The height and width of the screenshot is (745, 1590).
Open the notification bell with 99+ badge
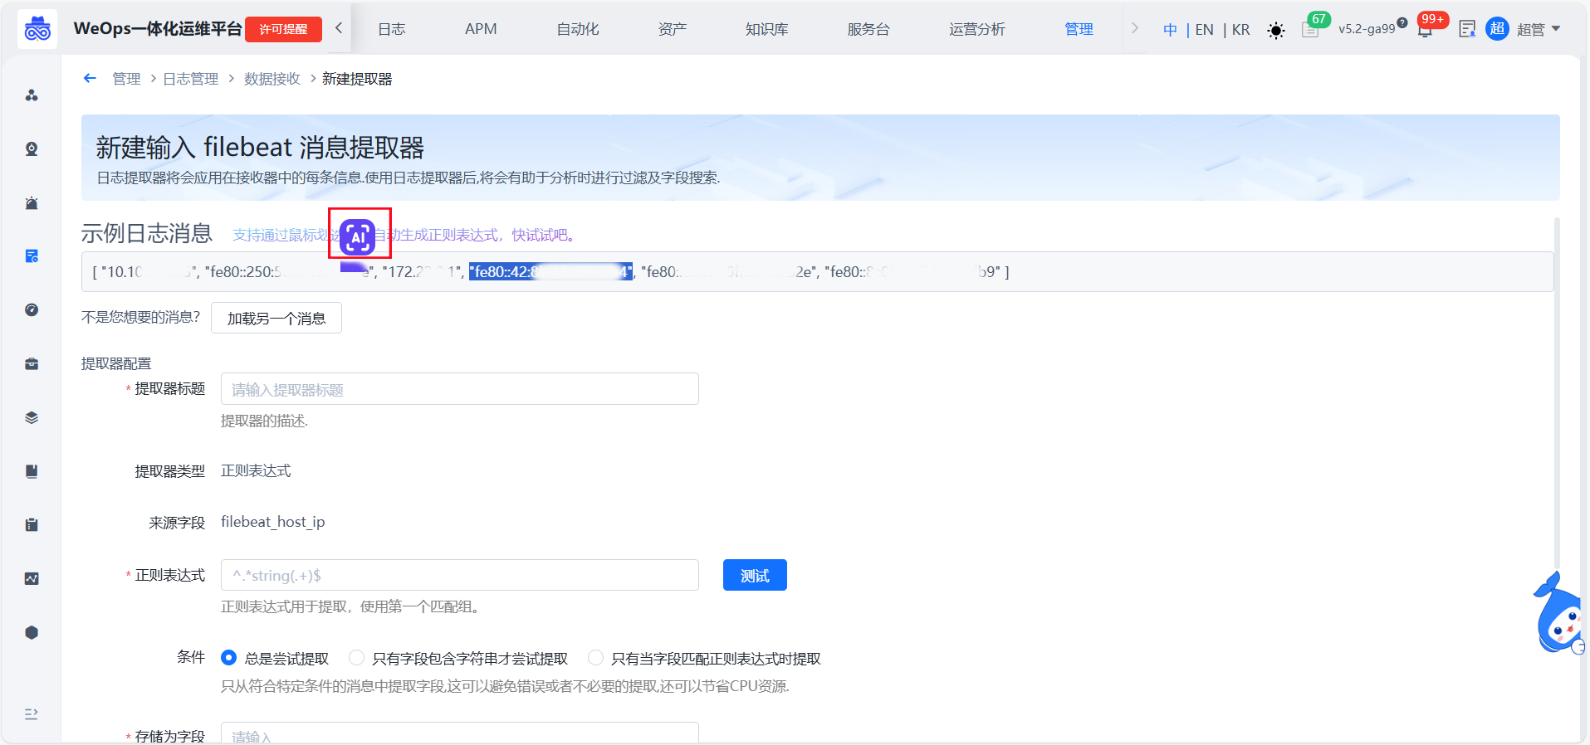[1425, 30]
